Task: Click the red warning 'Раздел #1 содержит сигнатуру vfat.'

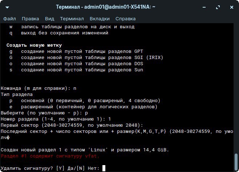Action: click(x=50, y=156)
